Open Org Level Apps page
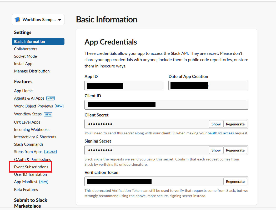Viewport: 276px width, 210px height. (27, 122)
